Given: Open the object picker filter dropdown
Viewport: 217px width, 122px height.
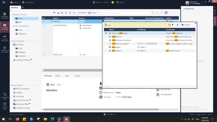Looking at the screenshot, I should pyautogui.click(x=173, y=25).
